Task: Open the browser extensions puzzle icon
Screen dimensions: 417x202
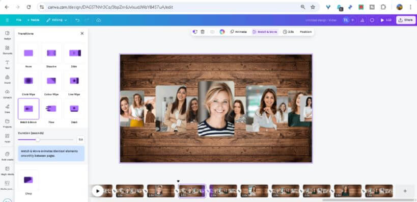Action: coord(383,7)
